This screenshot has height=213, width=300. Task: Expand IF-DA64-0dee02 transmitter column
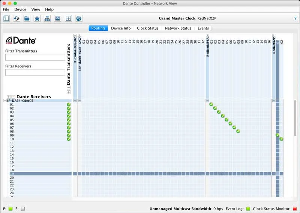75,35
